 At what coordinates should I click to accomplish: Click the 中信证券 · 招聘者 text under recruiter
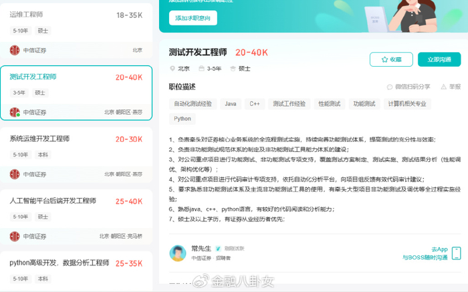click(x=211, y=258)
